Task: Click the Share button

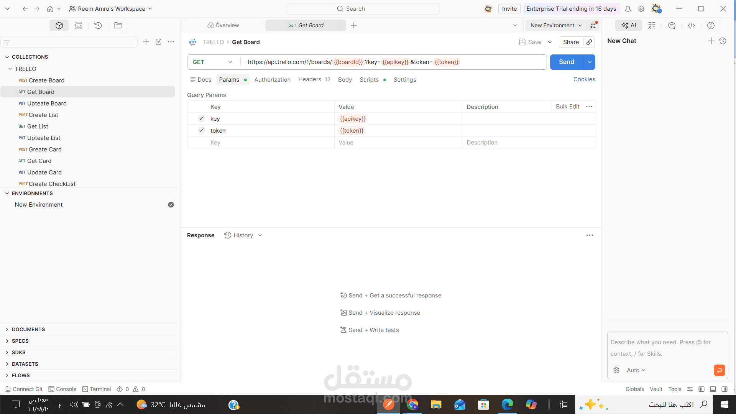Action: click(x=571, y=42)
